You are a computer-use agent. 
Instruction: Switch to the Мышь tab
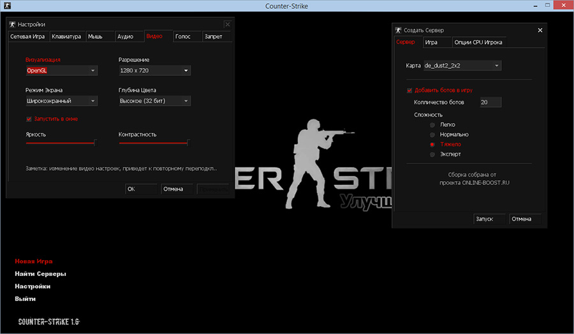pos(100,36)
